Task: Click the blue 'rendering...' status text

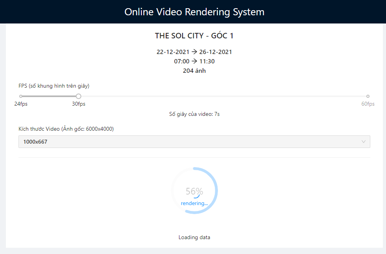Action: 194,203
